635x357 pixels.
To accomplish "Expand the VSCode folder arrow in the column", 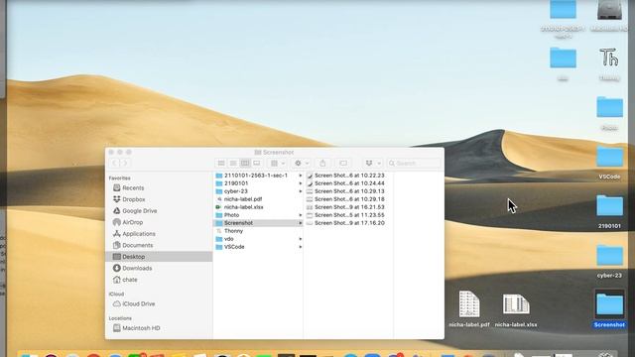I will point(300,247).
